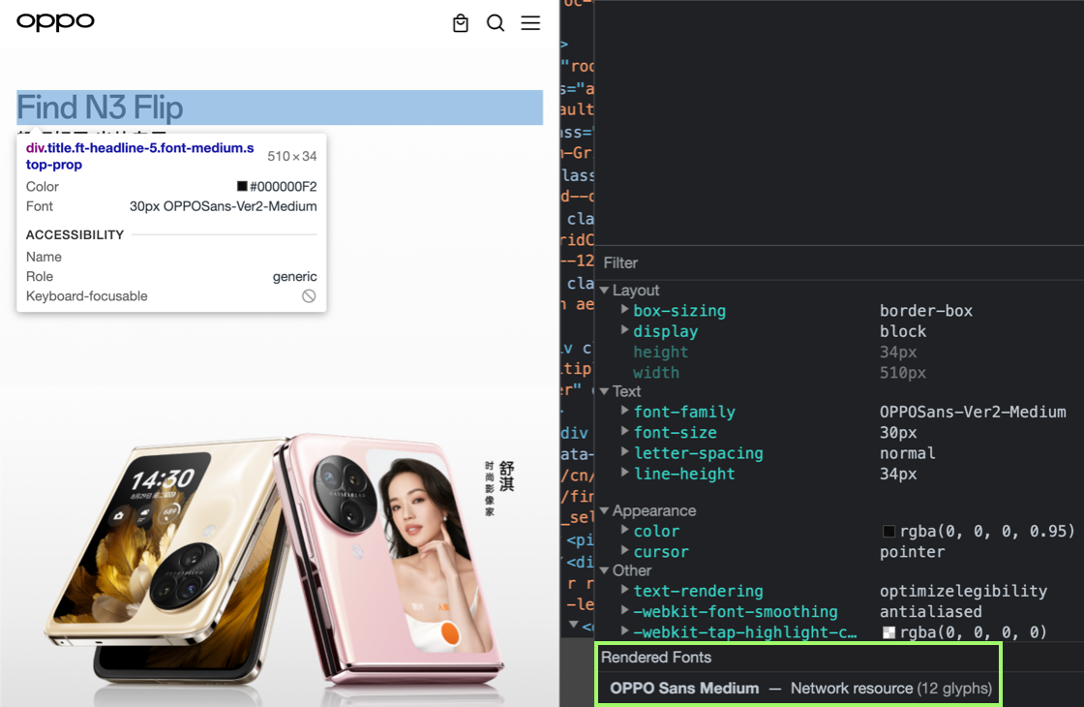
Task: Click the Rendered Fonts heading
Action: [656, 658]
